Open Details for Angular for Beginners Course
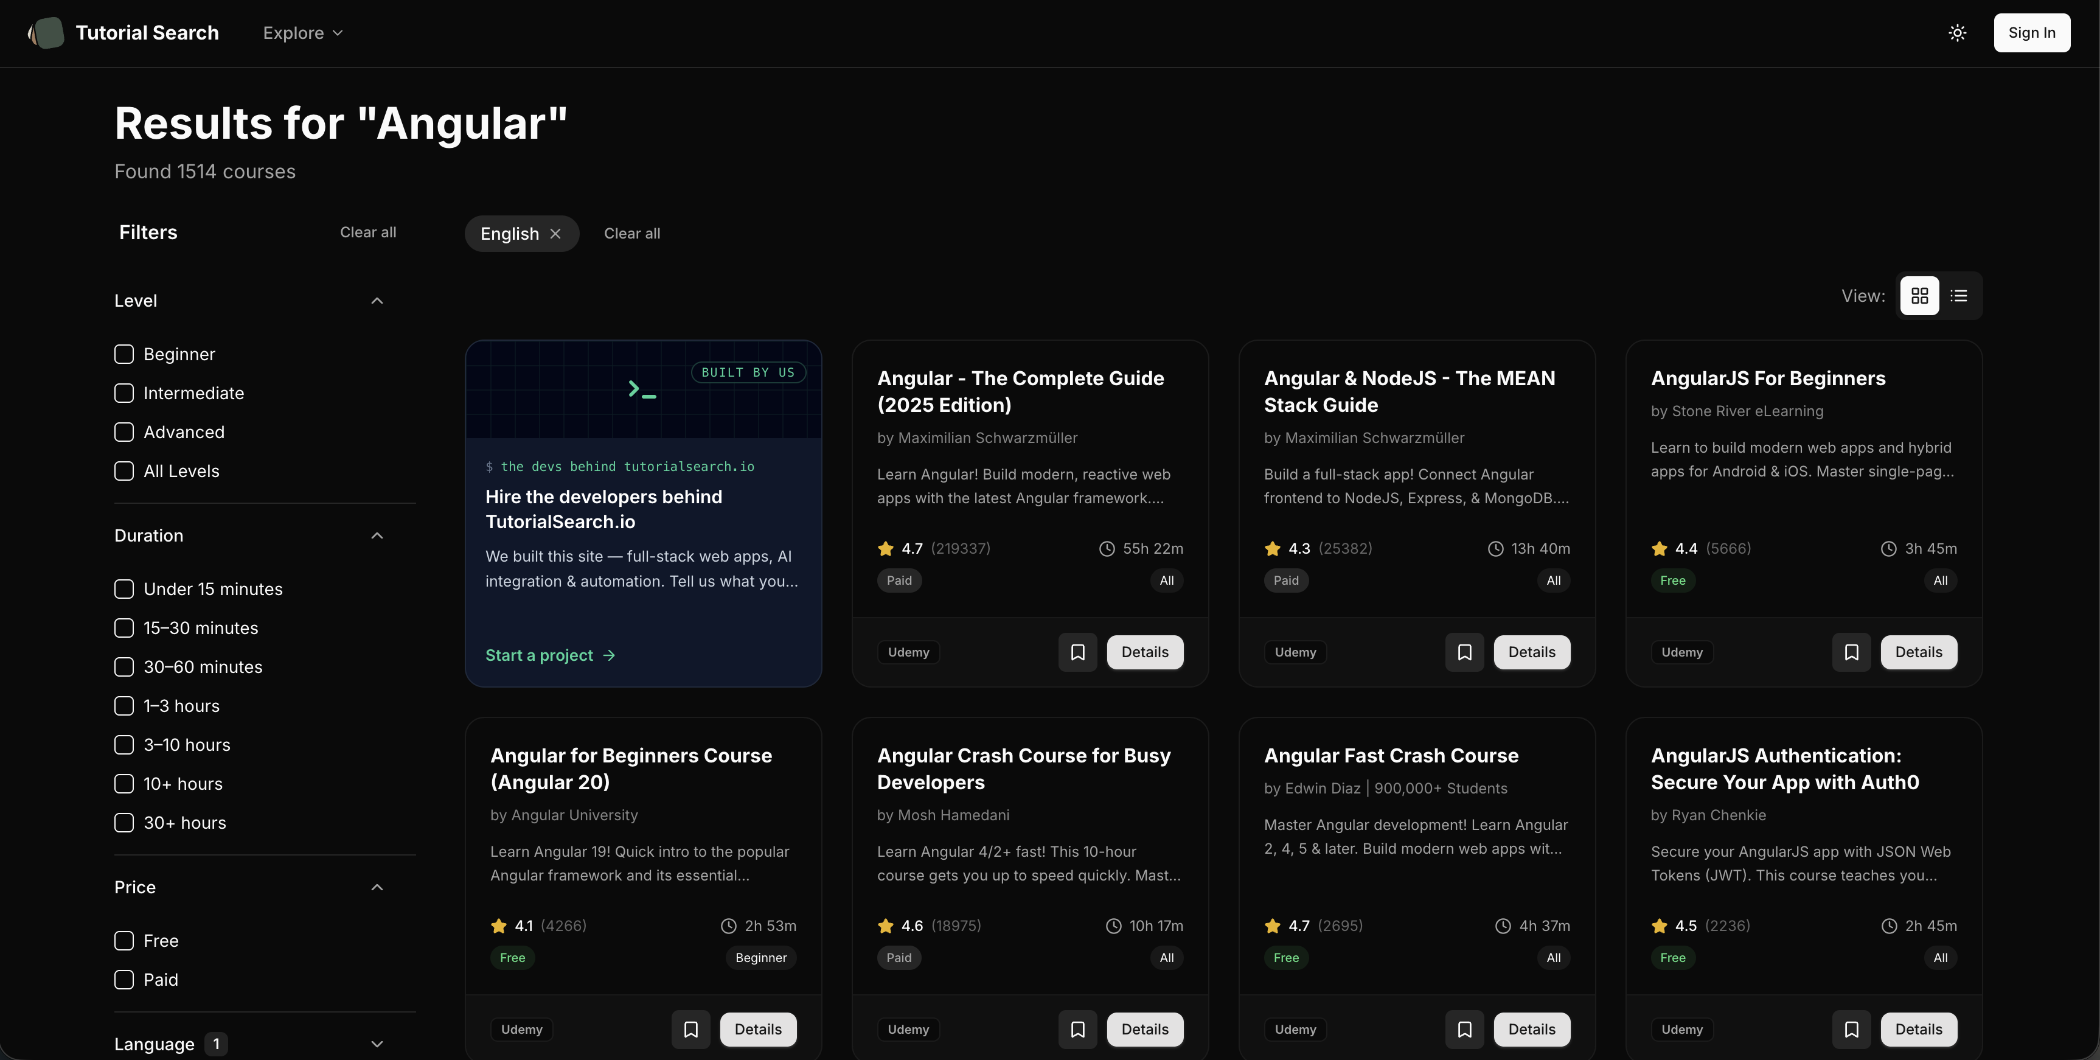Viewport: 2100px width, 1060px height. pyautogui.click(x=758, y=1030)
